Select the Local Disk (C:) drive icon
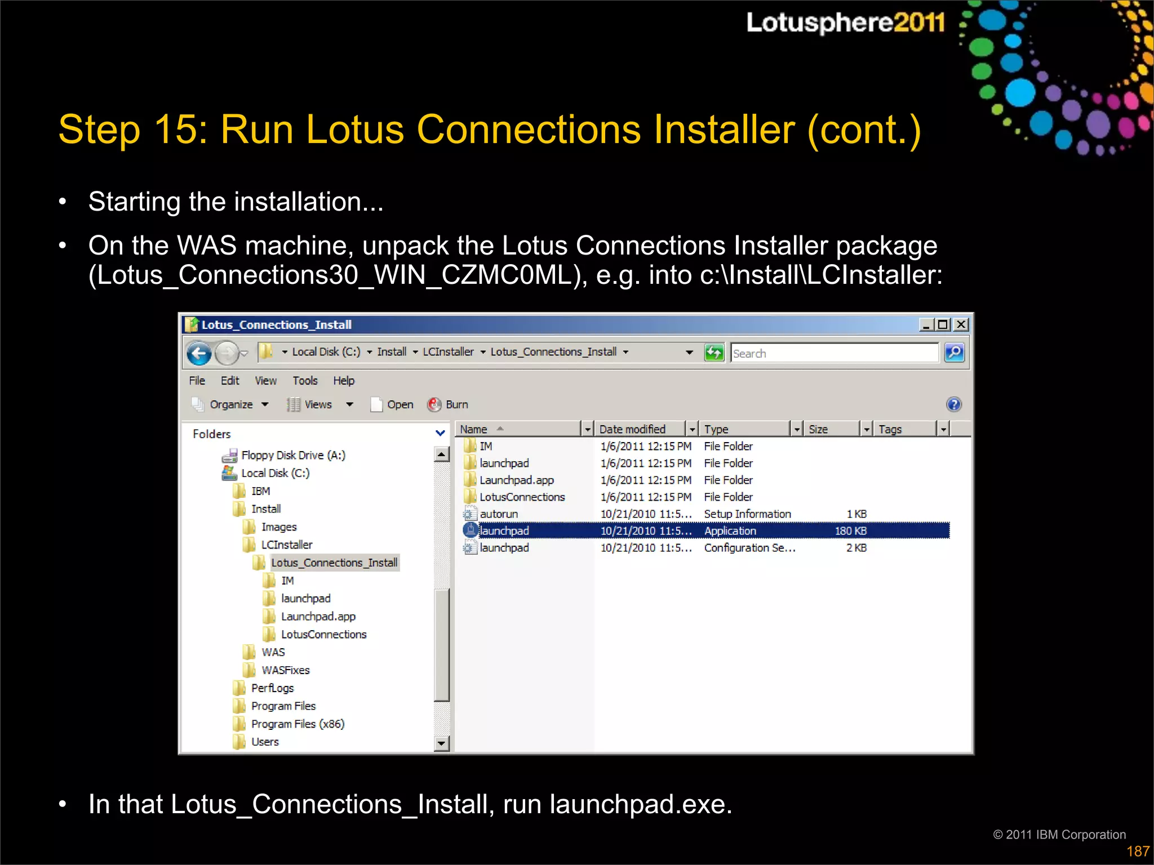The height and width of the screenshot is (865, 1154). pos(229,473)
